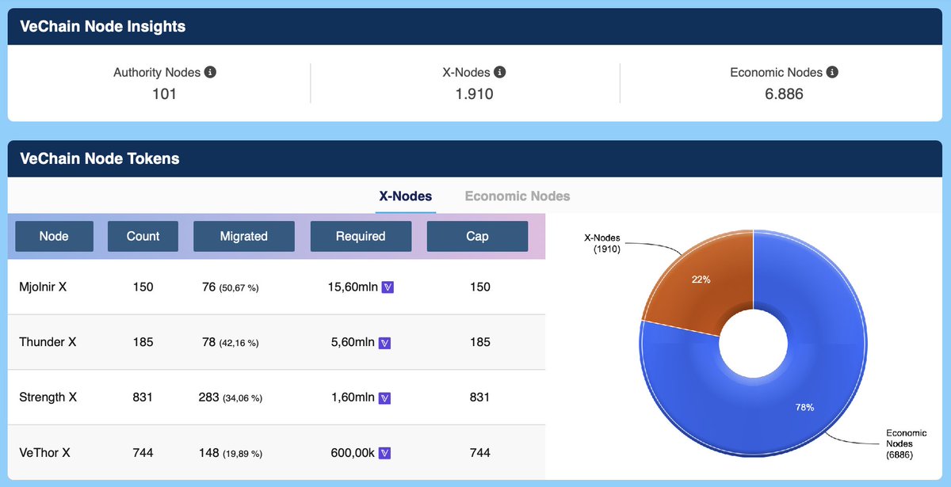The height and width of the screenshot is (487, 951).
Task: Click the 1,60mln required amount
Action: click(x=351, y=398)
